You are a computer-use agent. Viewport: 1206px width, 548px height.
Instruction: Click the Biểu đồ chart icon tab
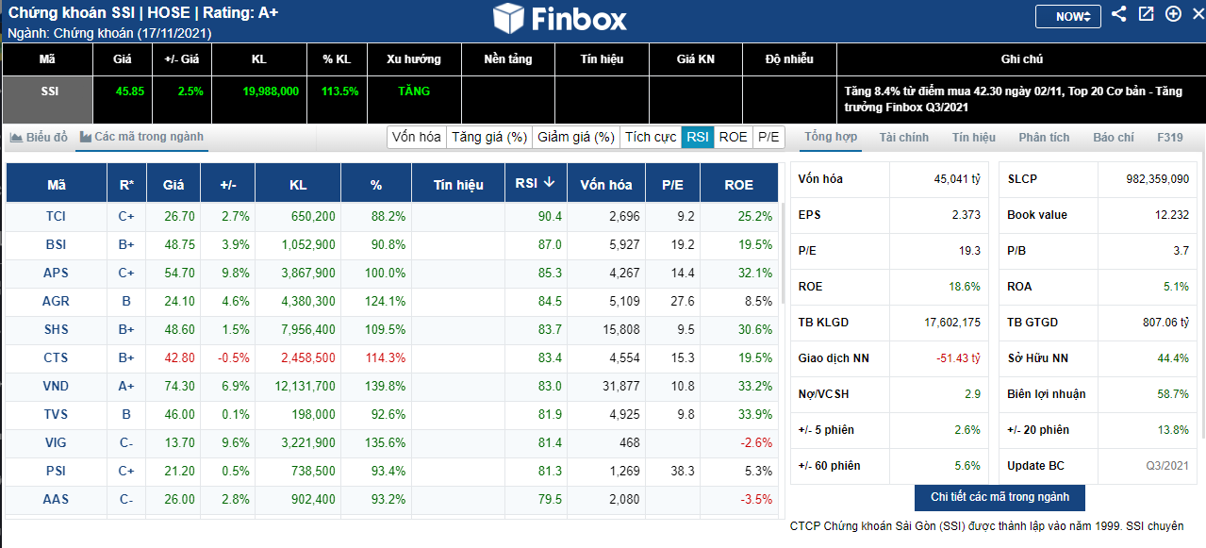(40, 138)
